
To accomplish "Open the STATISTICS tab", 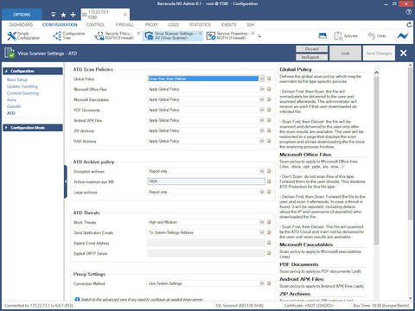I will pos(200,25).
